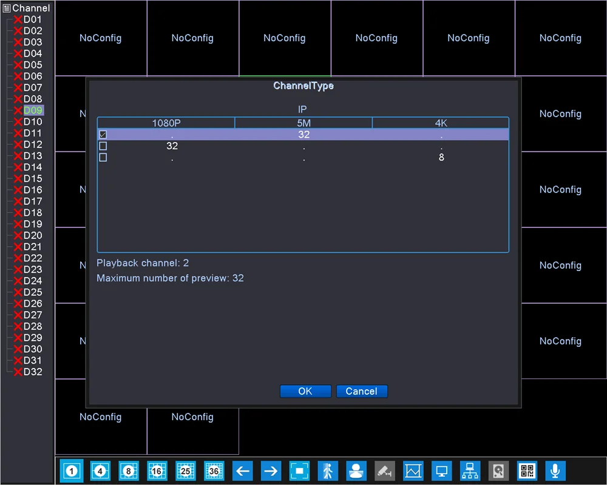Select channel D18 in the tree
The image size is (607, 485).
click(33, 213)
